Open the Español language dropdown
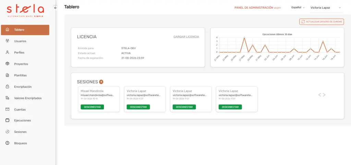The height and width of the screenshot is (165, 351). point(298,8)
